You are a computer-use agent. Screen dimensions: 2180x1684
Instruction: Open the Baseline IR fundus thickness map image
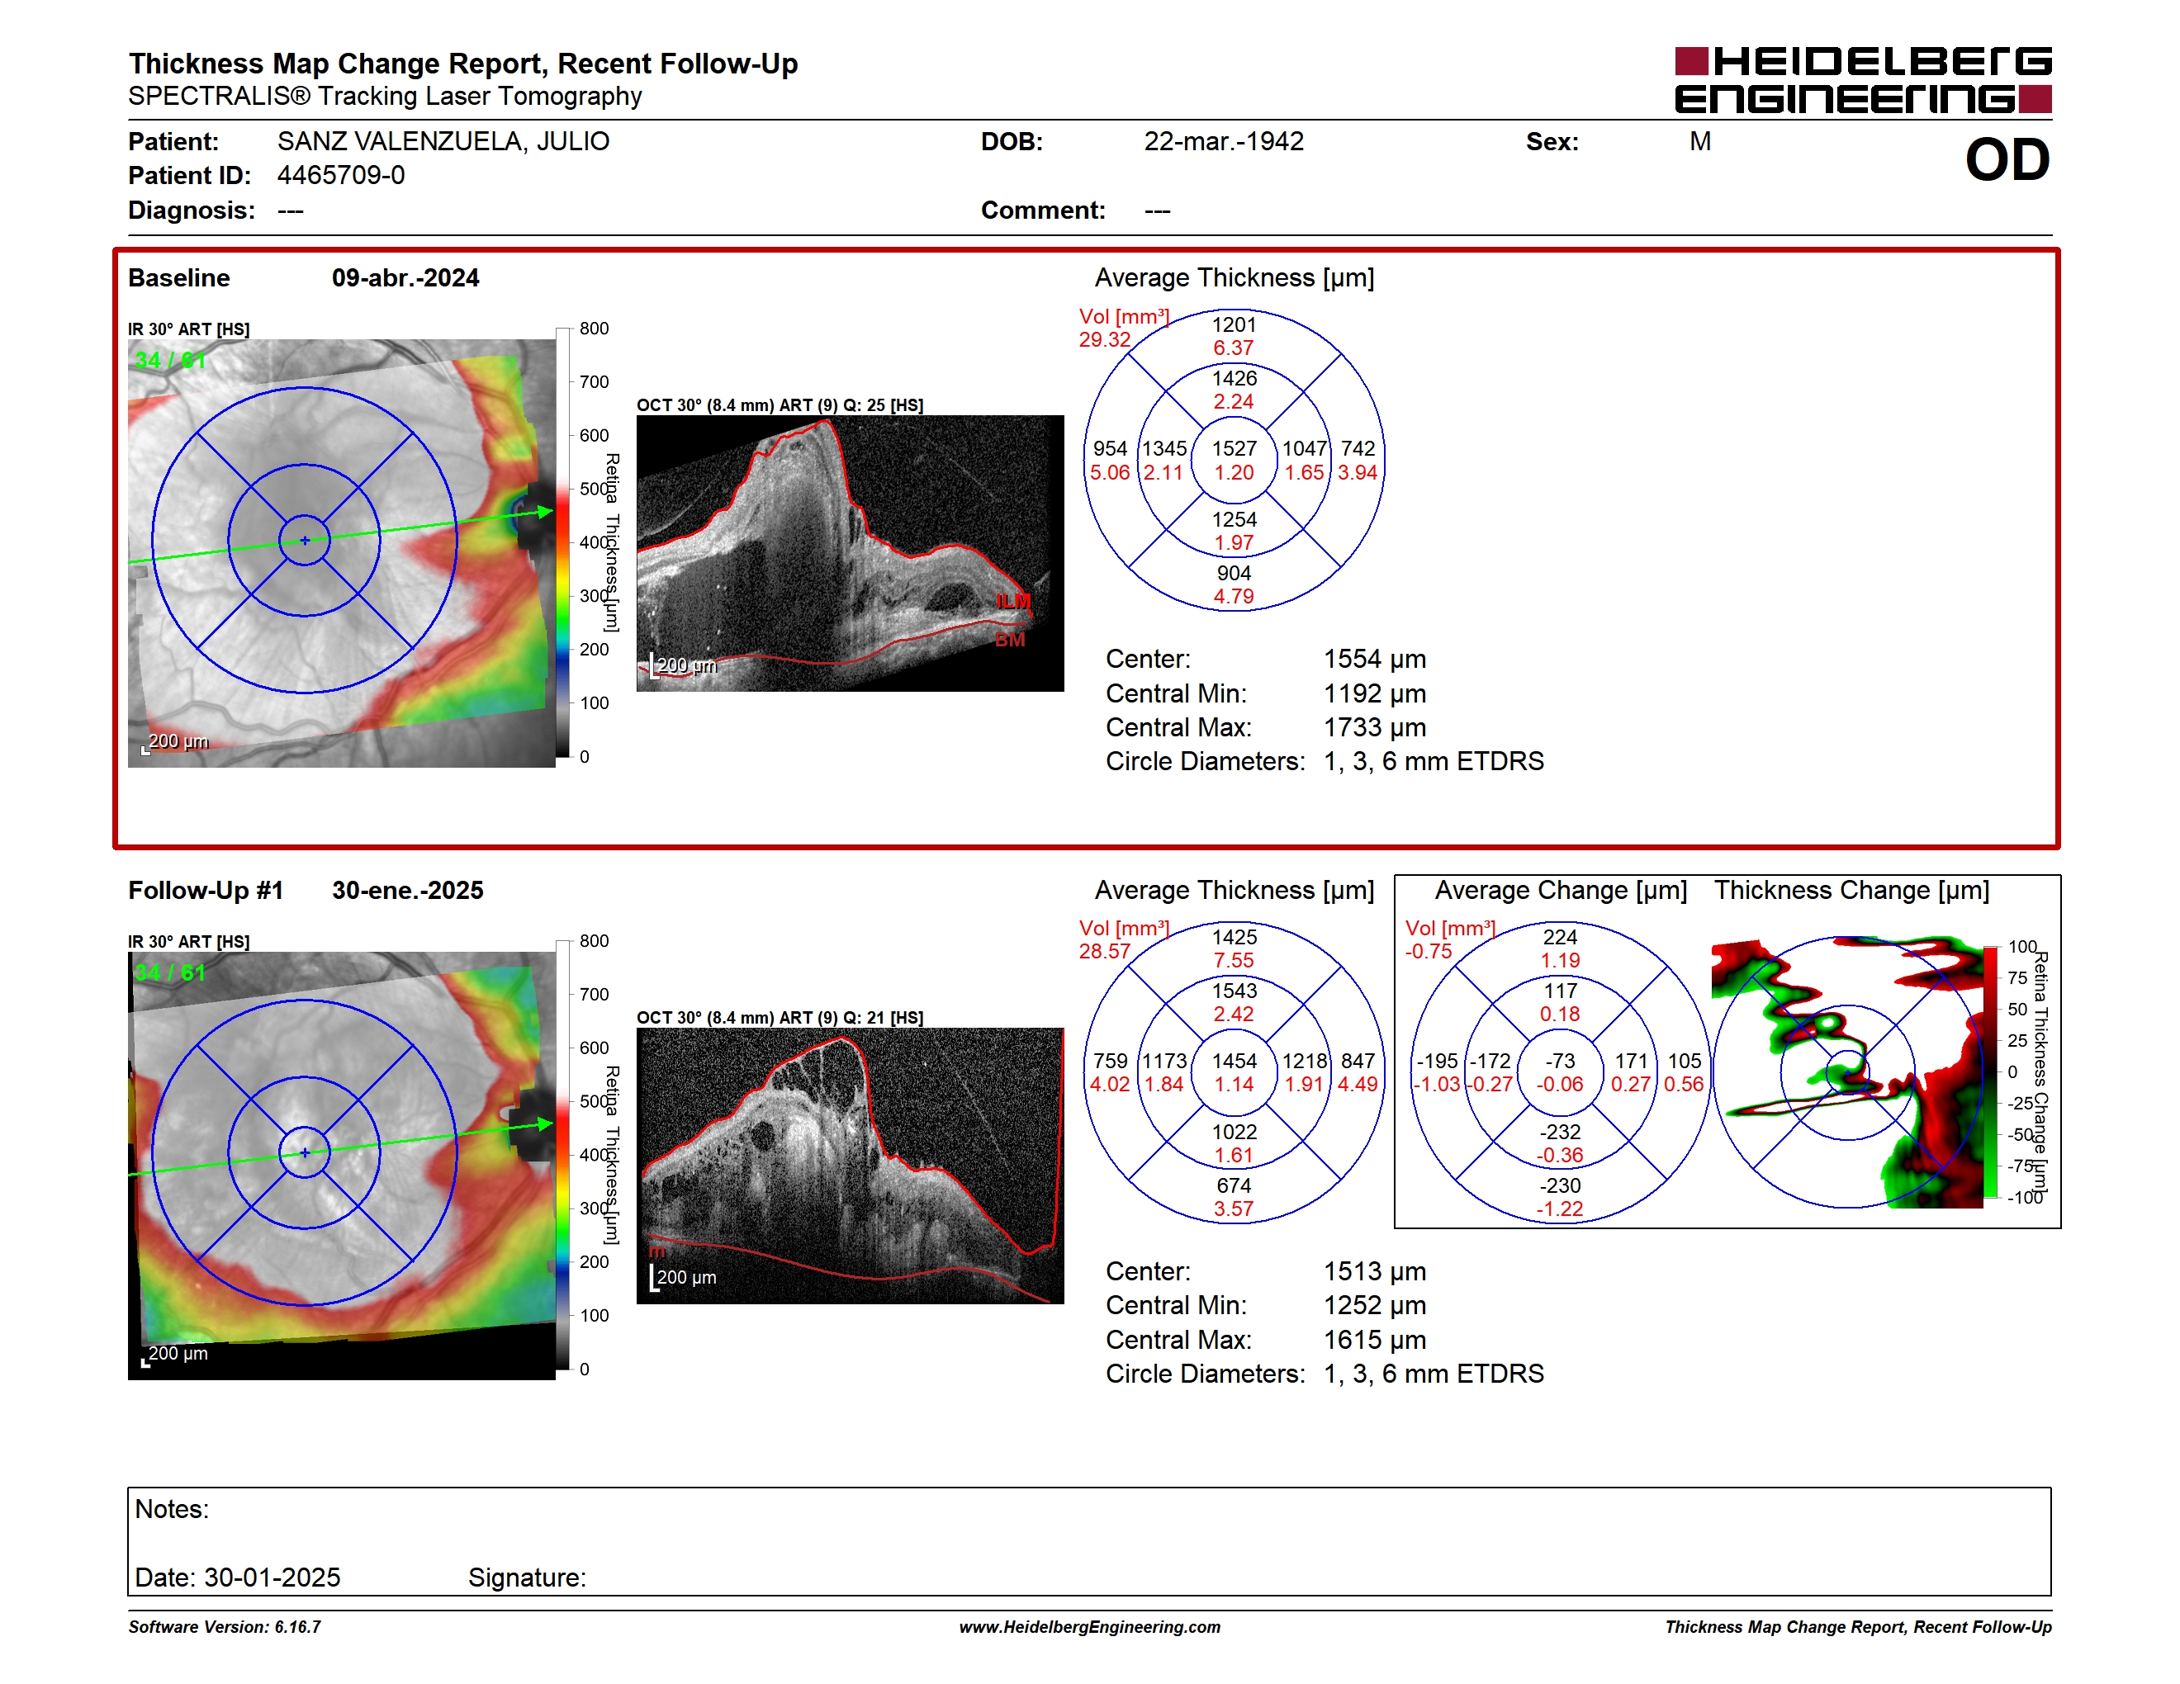coord(341,553)
